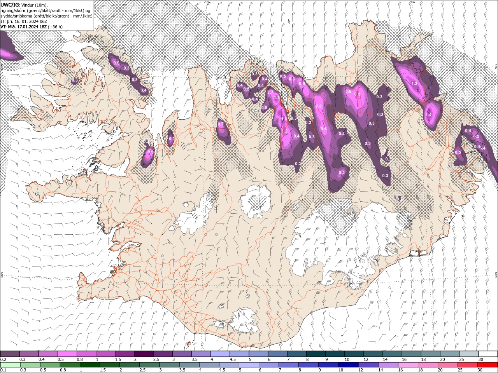Select the snow scale 2 darkest purple swatch

point(144,354)
